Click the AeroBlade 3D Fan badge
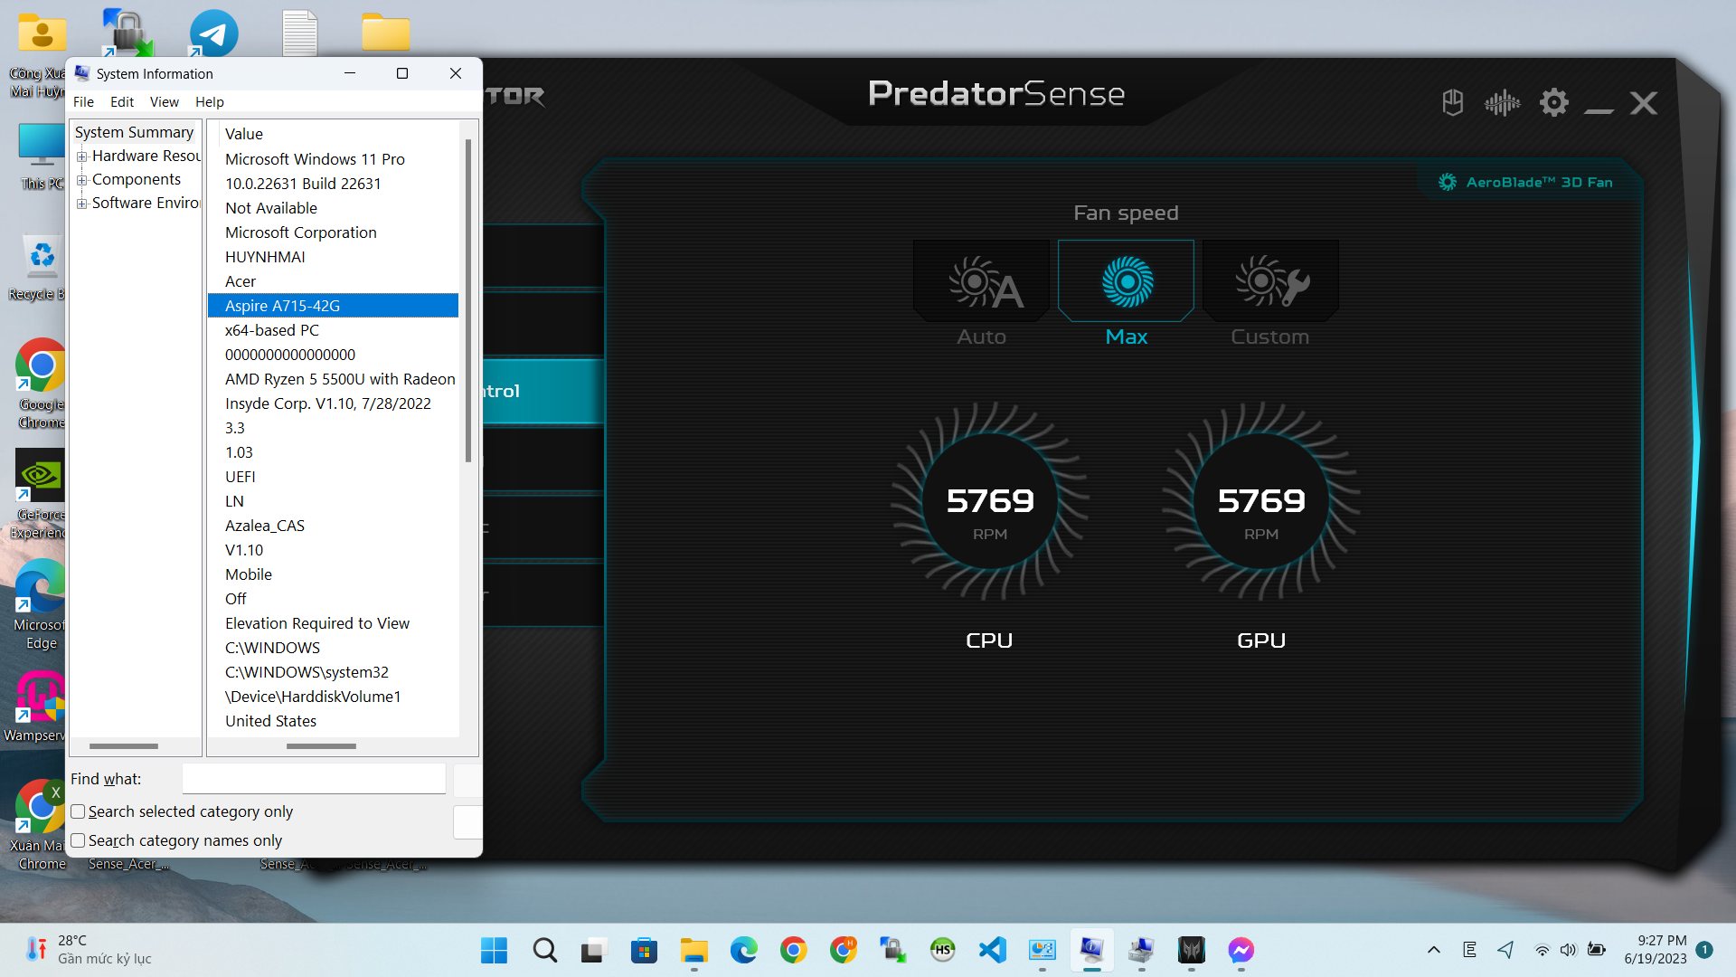This screenshot has width=1736, height=977. click(x=1526, y=182)
